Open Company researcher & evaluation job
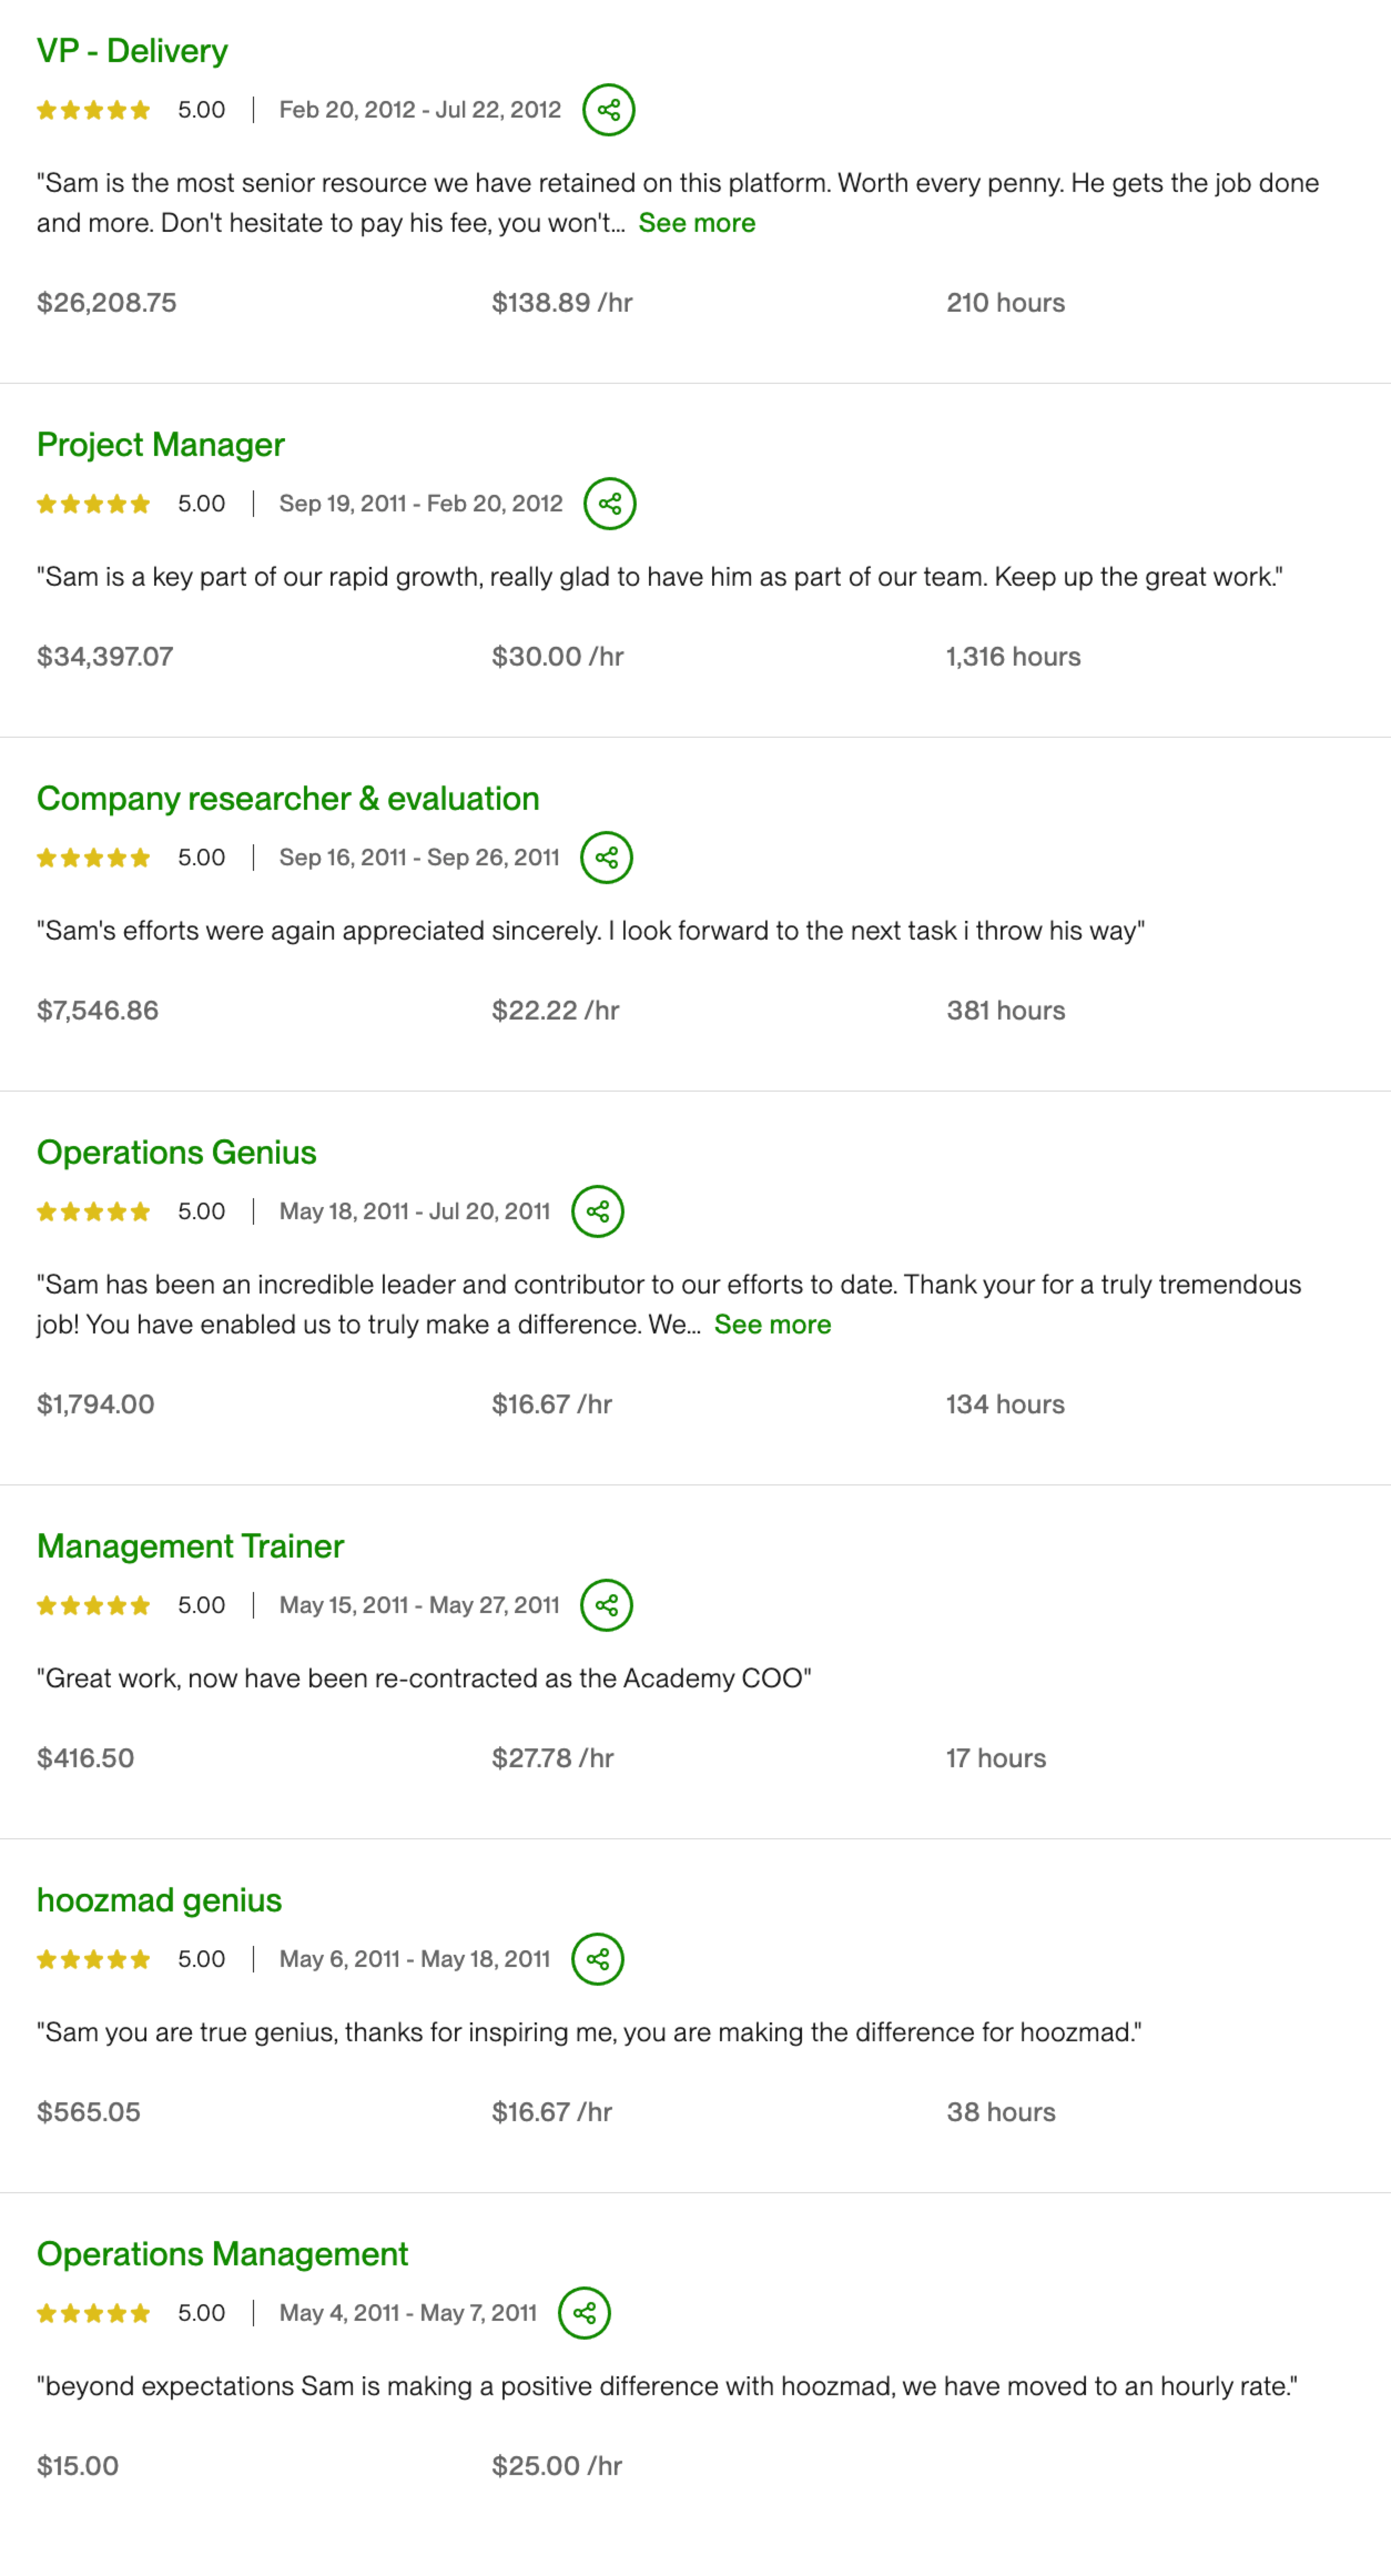Screen dimensions: 1391x2576 pyautogui.click(x=288, y=799)
